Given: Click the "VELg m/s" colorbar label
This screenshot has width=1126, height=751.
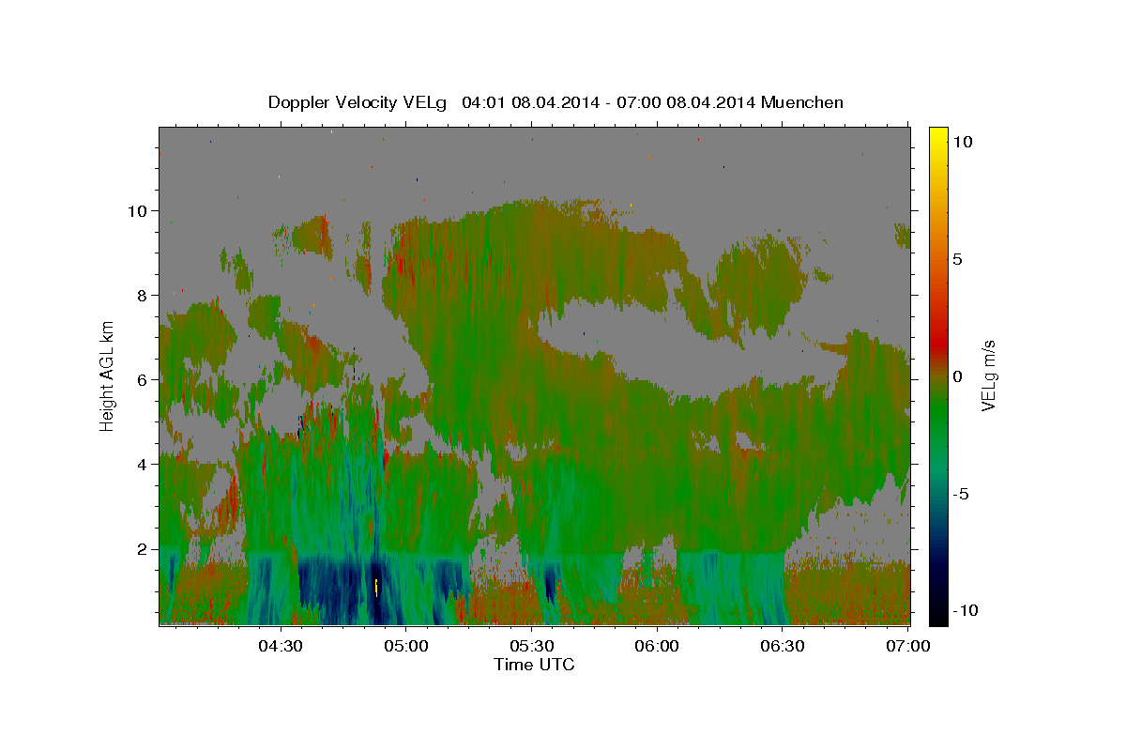Looking at the screenshot, I should [988, 375].
